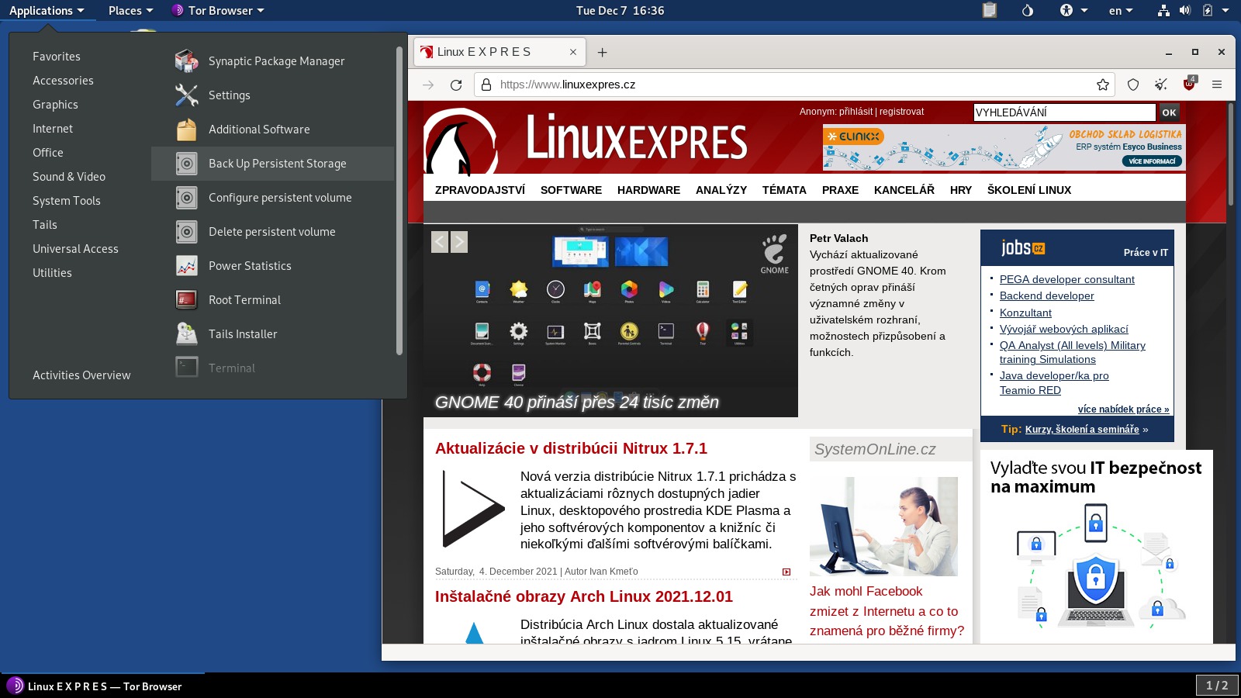The image size is (1241, 698).
Task: Select the System Tools category
Action: point(67,201)
